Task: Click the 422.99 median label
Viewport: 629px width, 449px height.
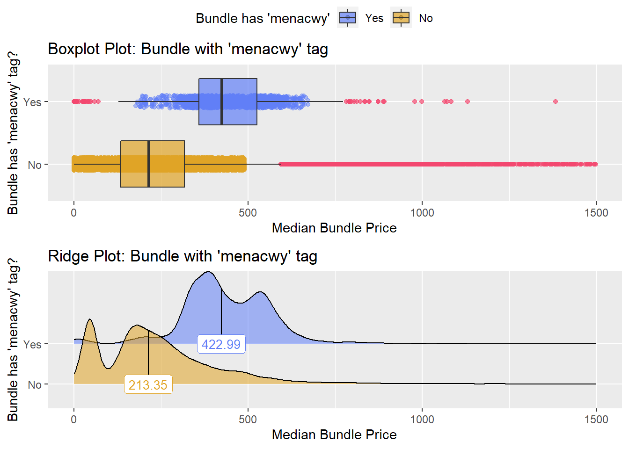Action: [221, 344]
